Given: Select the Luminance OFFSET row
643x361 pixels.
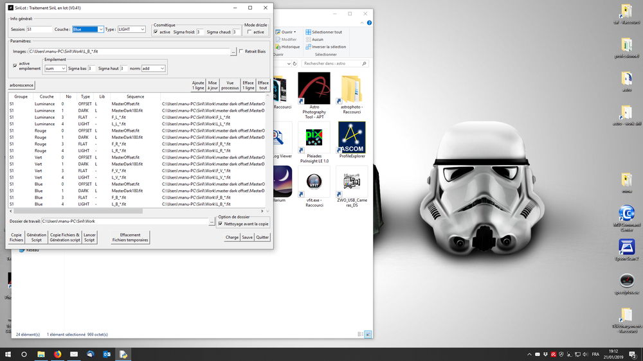Looking at the screenshot, I should pyautogui.click(x=137, y=104).
